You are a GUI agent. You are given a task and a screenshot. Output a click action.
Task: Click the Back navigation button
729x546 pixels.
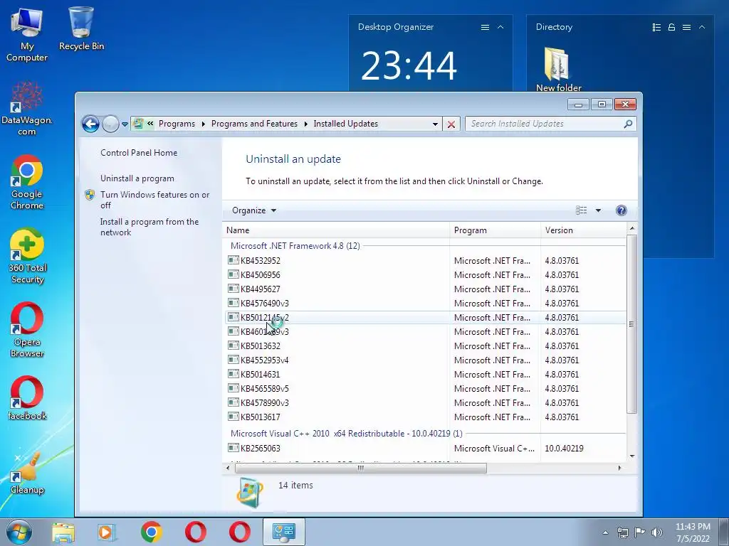pos(90,124)
